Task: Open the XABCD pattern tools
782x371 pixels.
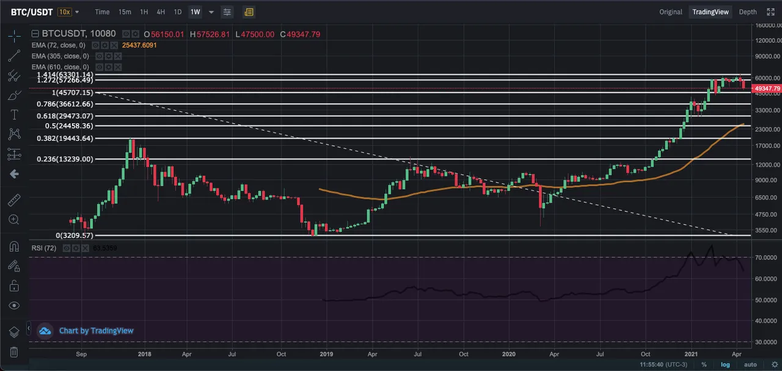Action: tap(14, 134)
